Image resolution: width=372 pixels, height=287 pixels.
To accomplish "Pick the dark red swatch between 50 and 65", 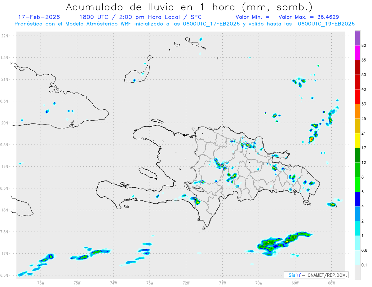I will tap(357, 67).
